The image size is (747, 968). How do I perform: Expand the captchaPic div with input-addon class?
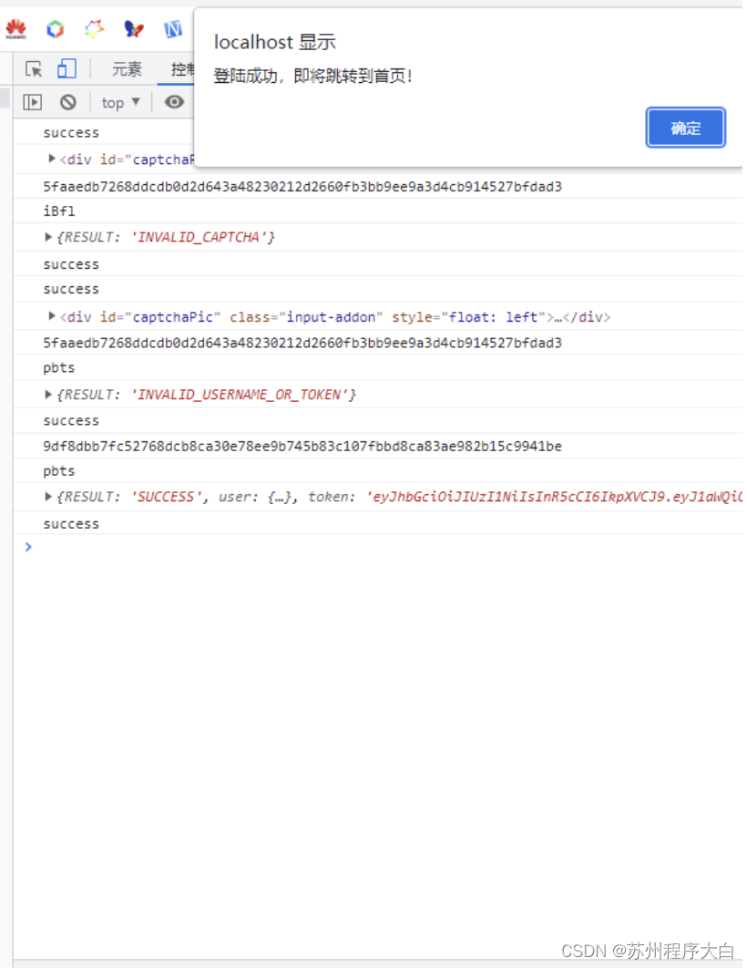(x=52, y=316)
